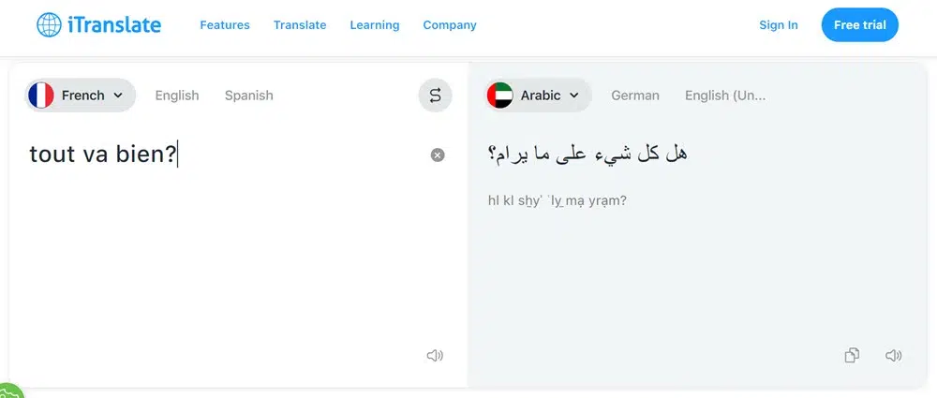Open the French source language dropdown
Image resolution: width=937 pixels, height=398 pixels.
coord(80,96)
